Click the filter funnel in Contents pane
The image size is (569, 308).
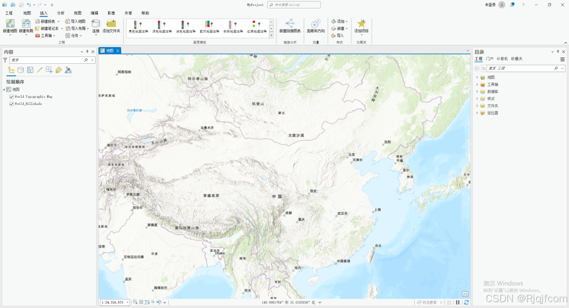5,60
